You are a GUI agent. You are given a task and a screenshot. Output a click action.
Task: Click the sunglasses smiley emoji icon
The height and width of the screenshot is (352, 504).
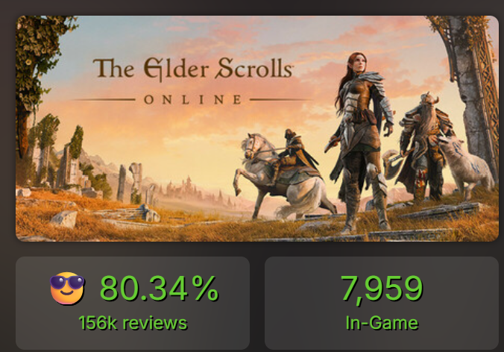click(68, 288)
